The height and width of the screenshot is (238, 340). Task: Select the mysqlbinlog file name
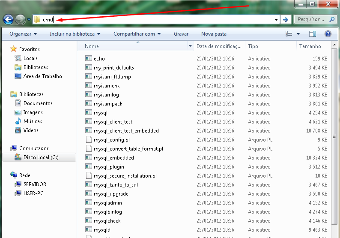[108, 212]
